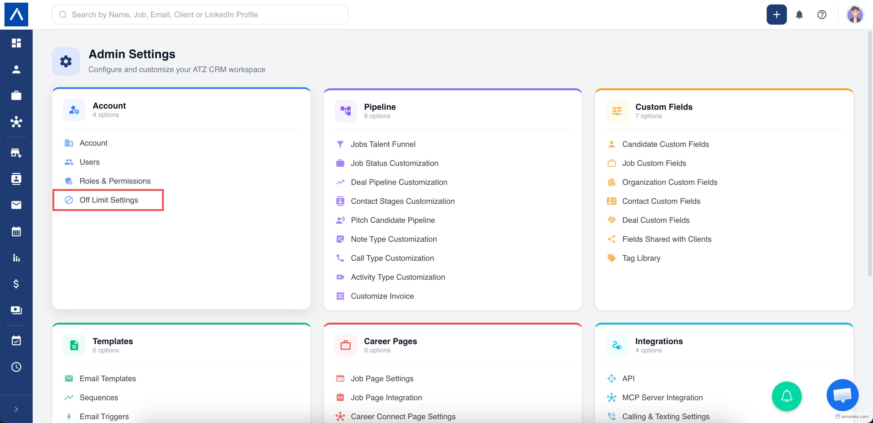Click the ATZ CRM logo

[16, 15]
